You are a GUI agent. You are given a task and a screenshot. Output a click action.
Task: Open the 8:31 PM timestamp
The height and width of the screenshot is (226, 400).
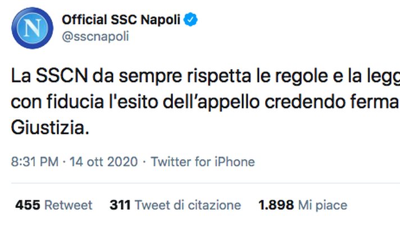coord(35,162)
